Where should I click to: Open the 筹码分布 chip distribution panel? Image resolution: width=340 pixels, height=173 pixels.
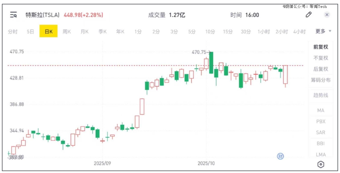[x=320, y=80]
